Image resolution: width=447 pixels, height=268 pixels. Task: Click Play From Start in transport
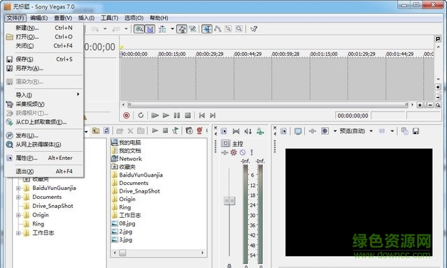pyautogui.click(x=155, y=116)
